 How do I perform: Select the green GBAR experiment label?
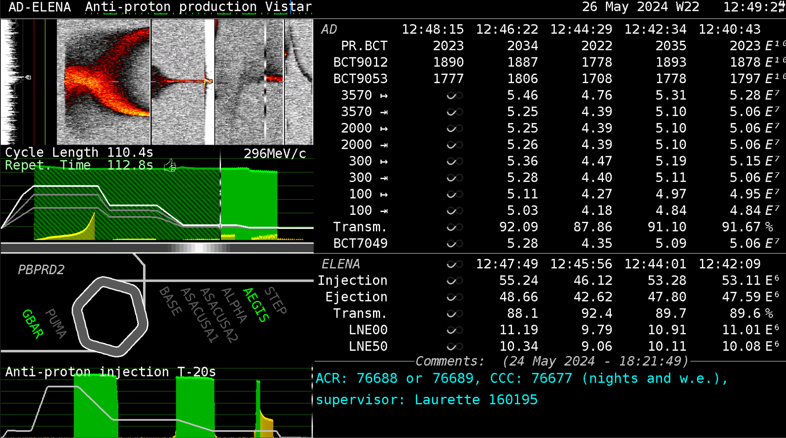(33, 324)
